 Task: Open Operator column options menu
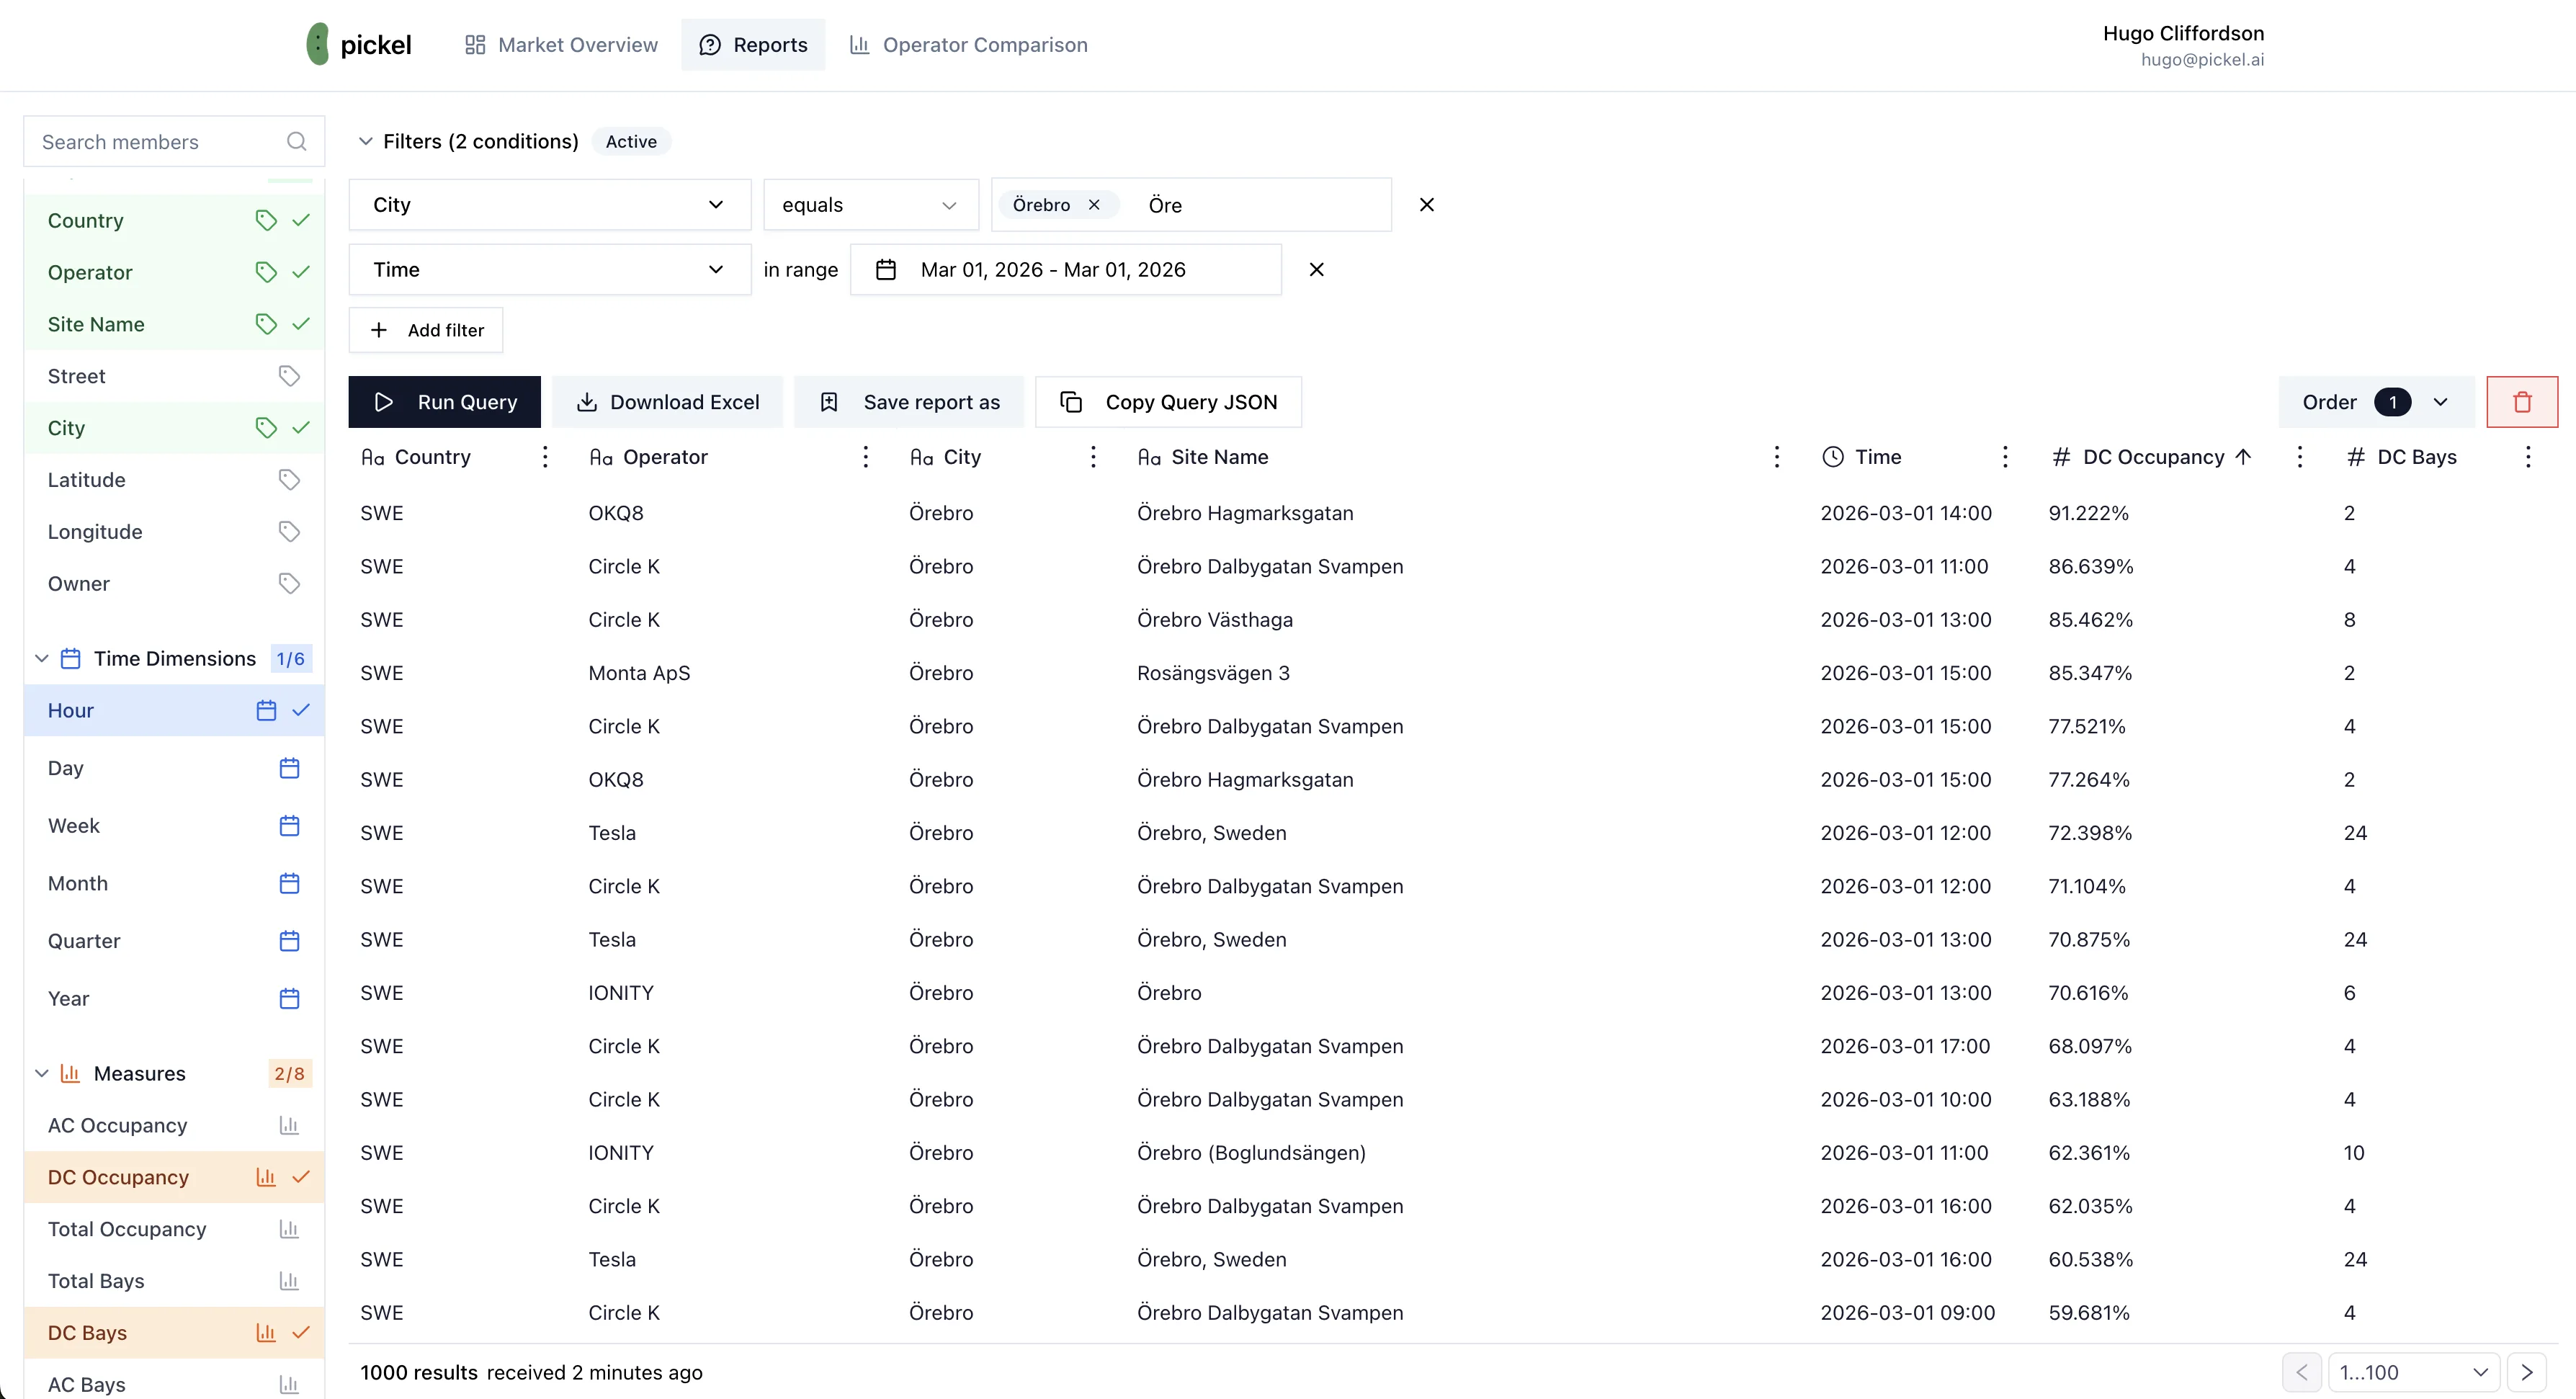pos(865,457)
